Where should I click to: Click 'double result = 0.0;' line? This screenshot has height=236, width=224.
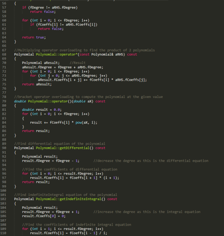[x=42, y=110]
